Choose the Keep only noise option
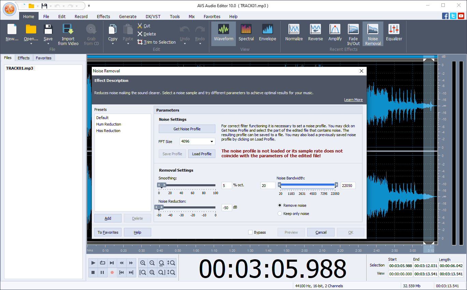The height and width of the screenshot is (290, 467). point(280,213)
